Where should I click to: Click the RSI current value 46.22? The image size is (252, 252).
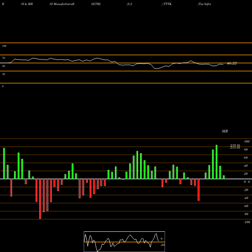(232, 64)
